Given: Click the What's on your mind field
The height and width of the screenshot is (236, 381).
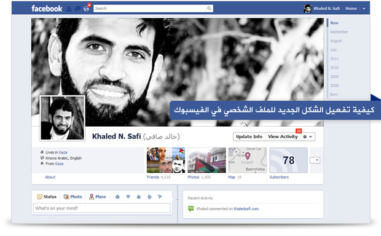Looking at the screenshot, I should tap(102, 208).
